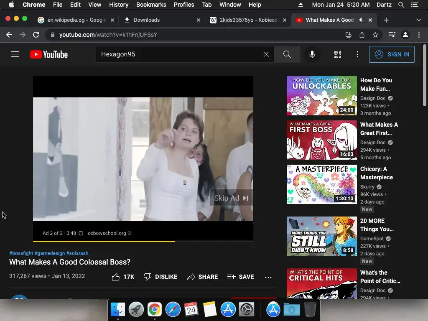Click the date and time in menu bar

click(341, 5)
